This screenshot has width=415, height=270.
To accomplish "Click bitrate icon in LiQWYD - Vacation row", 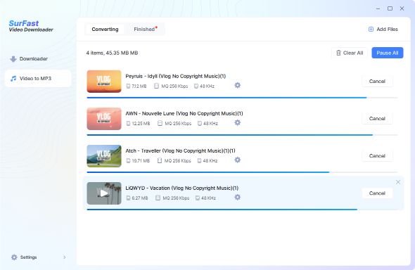I will (158, 198).
